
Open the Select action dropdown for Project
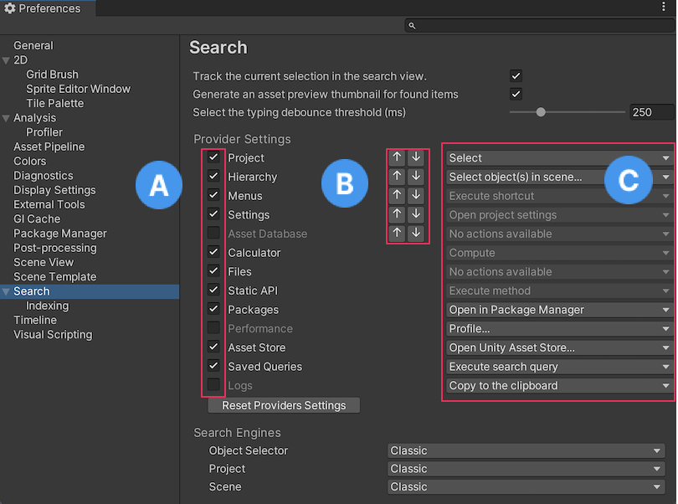point(558,157)
